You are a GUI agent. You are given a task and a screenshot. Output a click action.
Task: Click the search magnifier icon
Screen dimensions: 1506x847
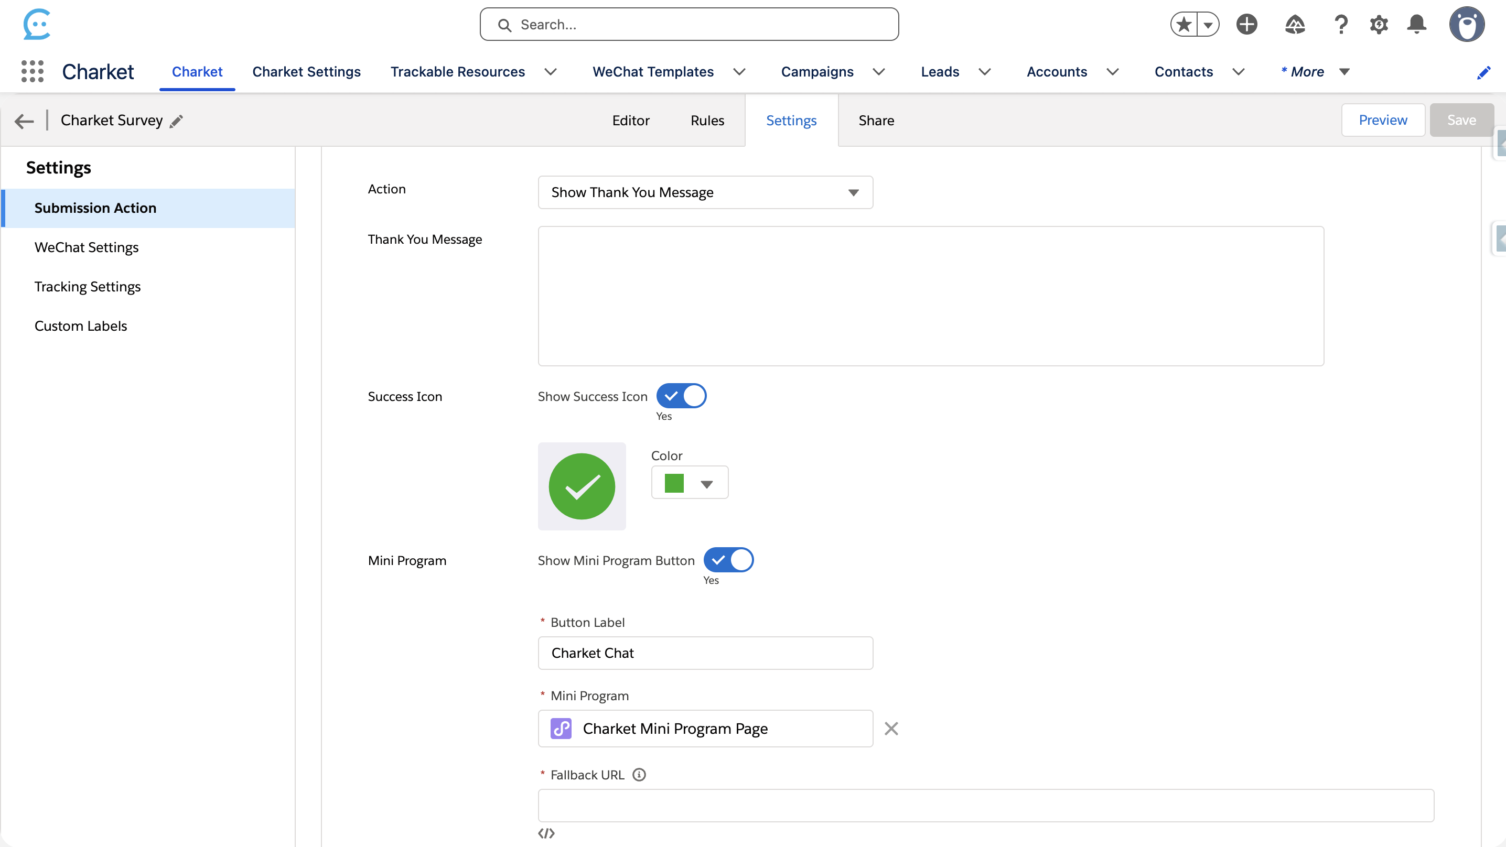click(x=504, y=25)
